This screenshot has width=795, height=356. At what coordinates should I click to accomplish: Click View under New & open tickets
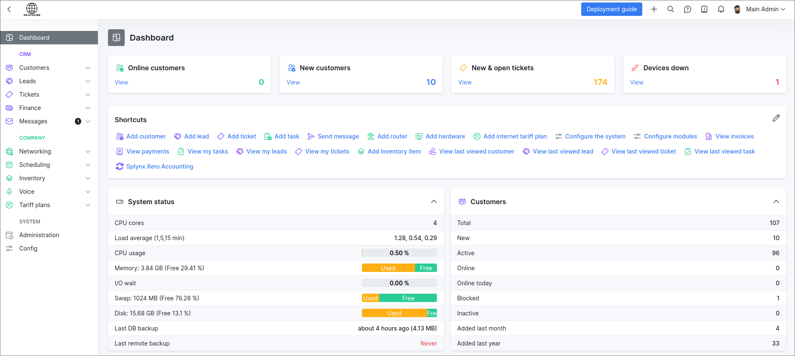(x=465, y=82)
